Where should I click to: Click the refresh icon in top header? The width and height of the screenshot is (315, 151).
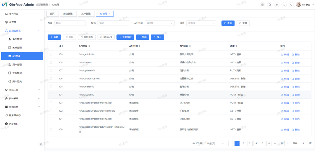tap(284, 5)
